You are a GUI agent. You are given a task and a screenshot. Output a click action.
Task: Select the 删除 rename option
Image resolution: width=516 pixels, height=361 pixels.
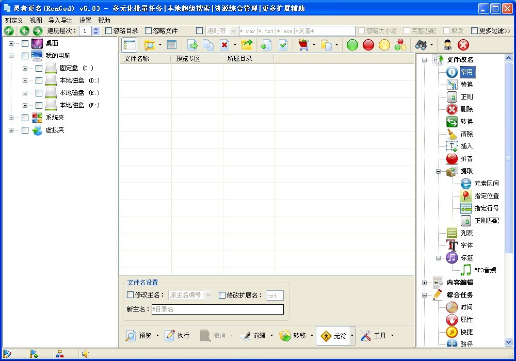click(x=466, y=109)
